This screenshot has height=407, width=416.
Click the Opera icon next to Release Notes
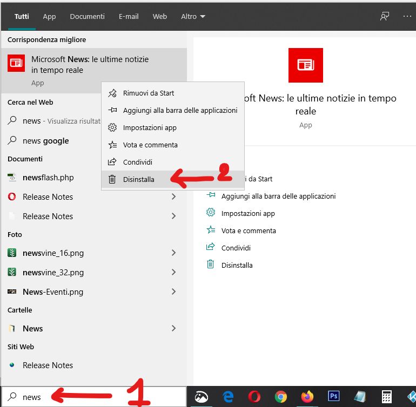coord(12,196)
